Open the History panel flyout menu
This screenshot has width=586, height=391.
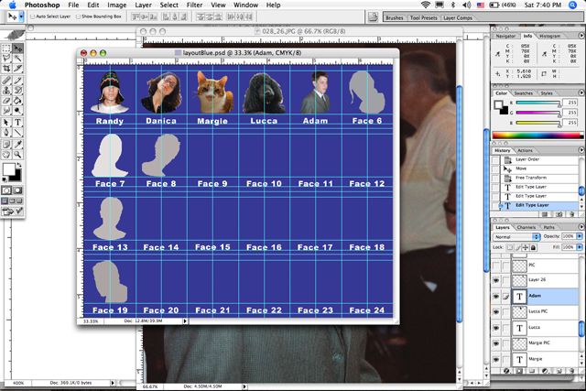tap(581, 150)
